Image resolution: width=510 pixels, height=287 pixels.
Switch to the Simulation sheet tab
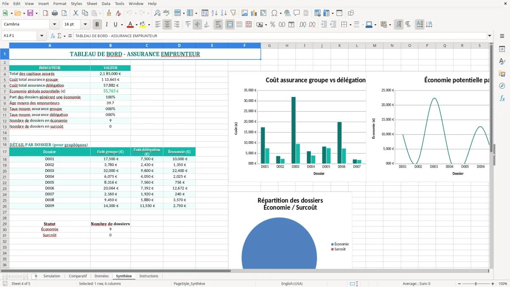click(52, 276)
